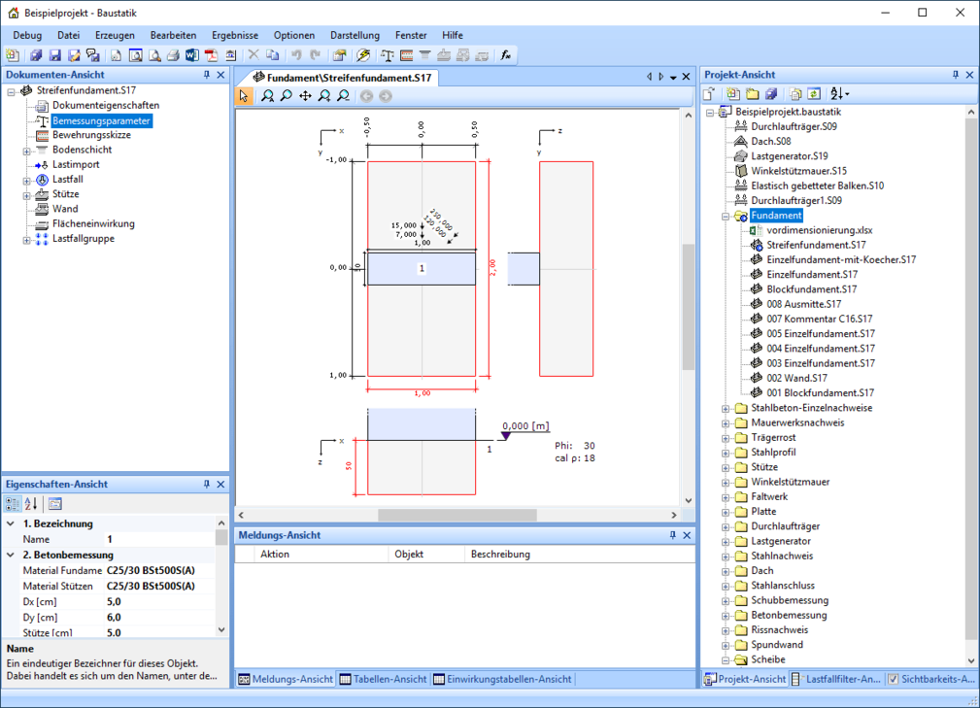This screenshot has height=708, width=980.
Task: Activate the arrow pointer selection tool
Action: [244, 96]
